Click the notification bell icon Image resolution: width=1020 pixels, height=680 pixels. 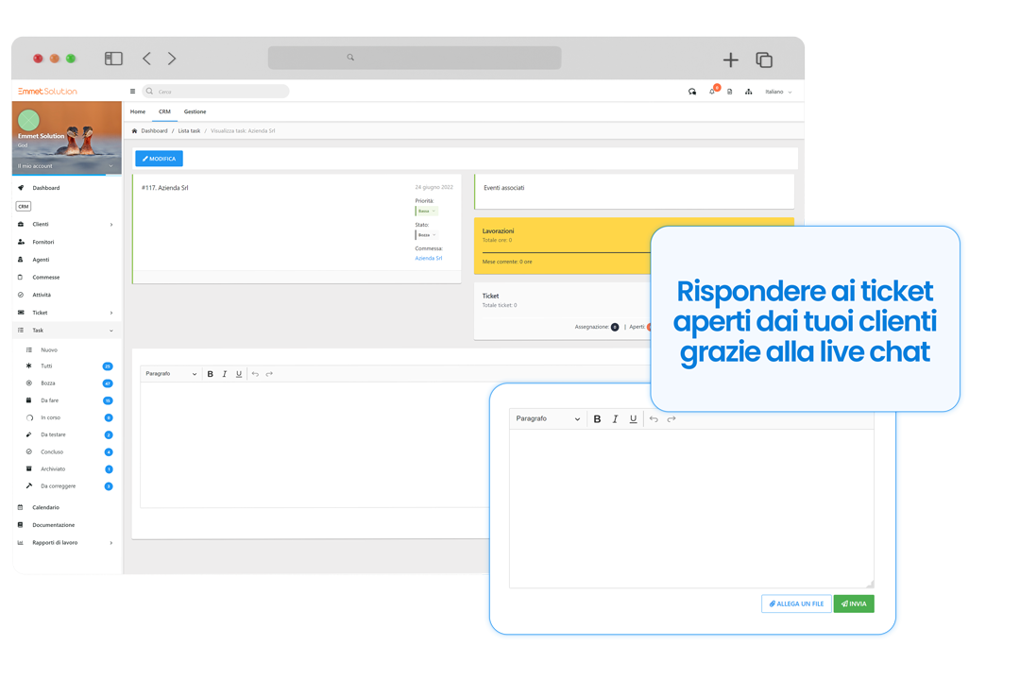point(712,92)
